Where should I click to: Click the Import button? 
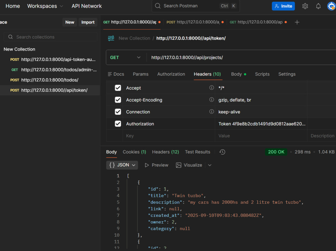pyautogui.click(x=88, y=22)
